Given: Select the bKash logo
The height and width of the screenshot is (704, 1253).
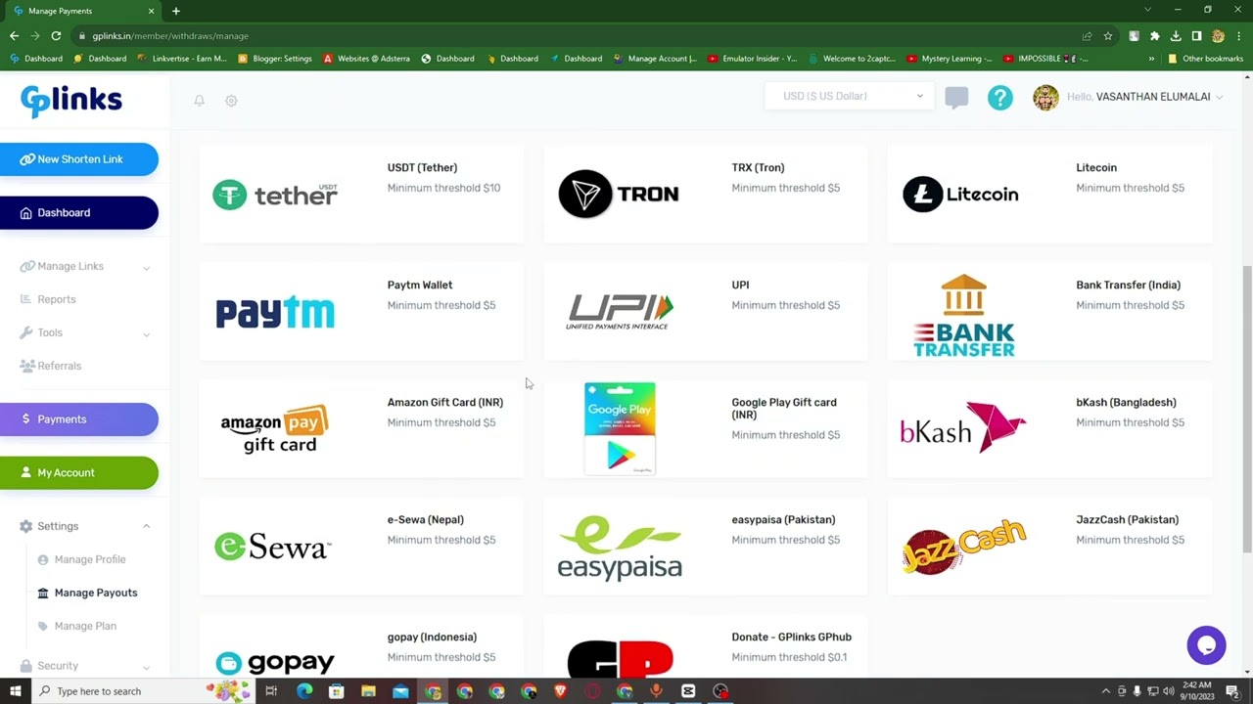Looking at the screenshot, I should [x=962, y=427].
